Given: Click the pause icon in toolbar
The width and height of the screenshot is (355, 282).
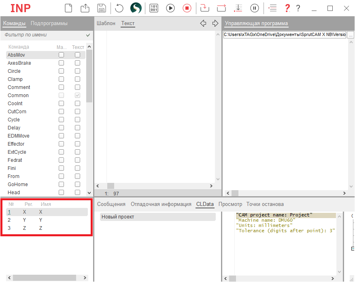Looking at the screenshot, I should (255, 8).
